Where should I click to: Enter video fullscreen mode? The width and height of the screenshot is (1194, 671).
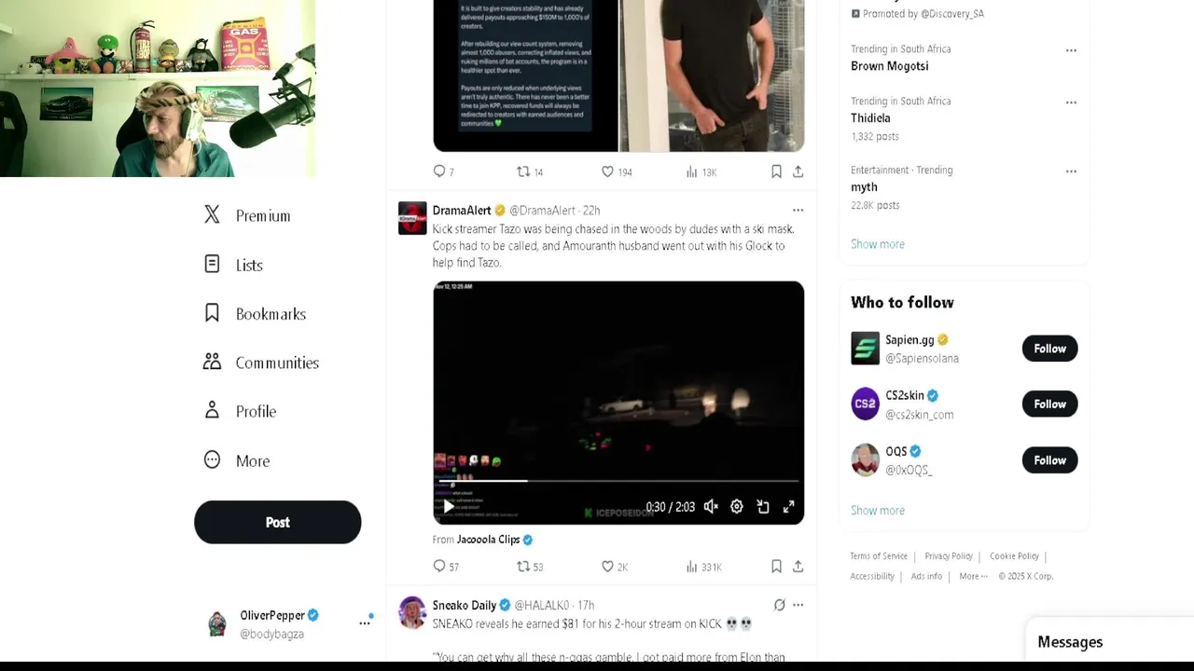coord(789,507)
